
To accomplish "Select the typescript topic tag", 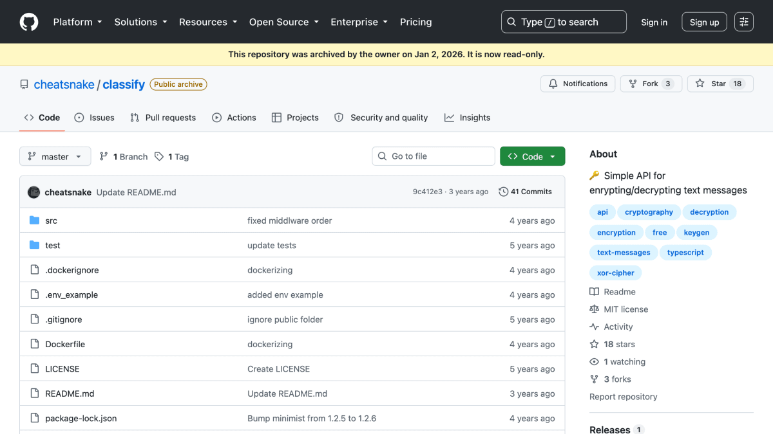I will (x=685, y=253).
